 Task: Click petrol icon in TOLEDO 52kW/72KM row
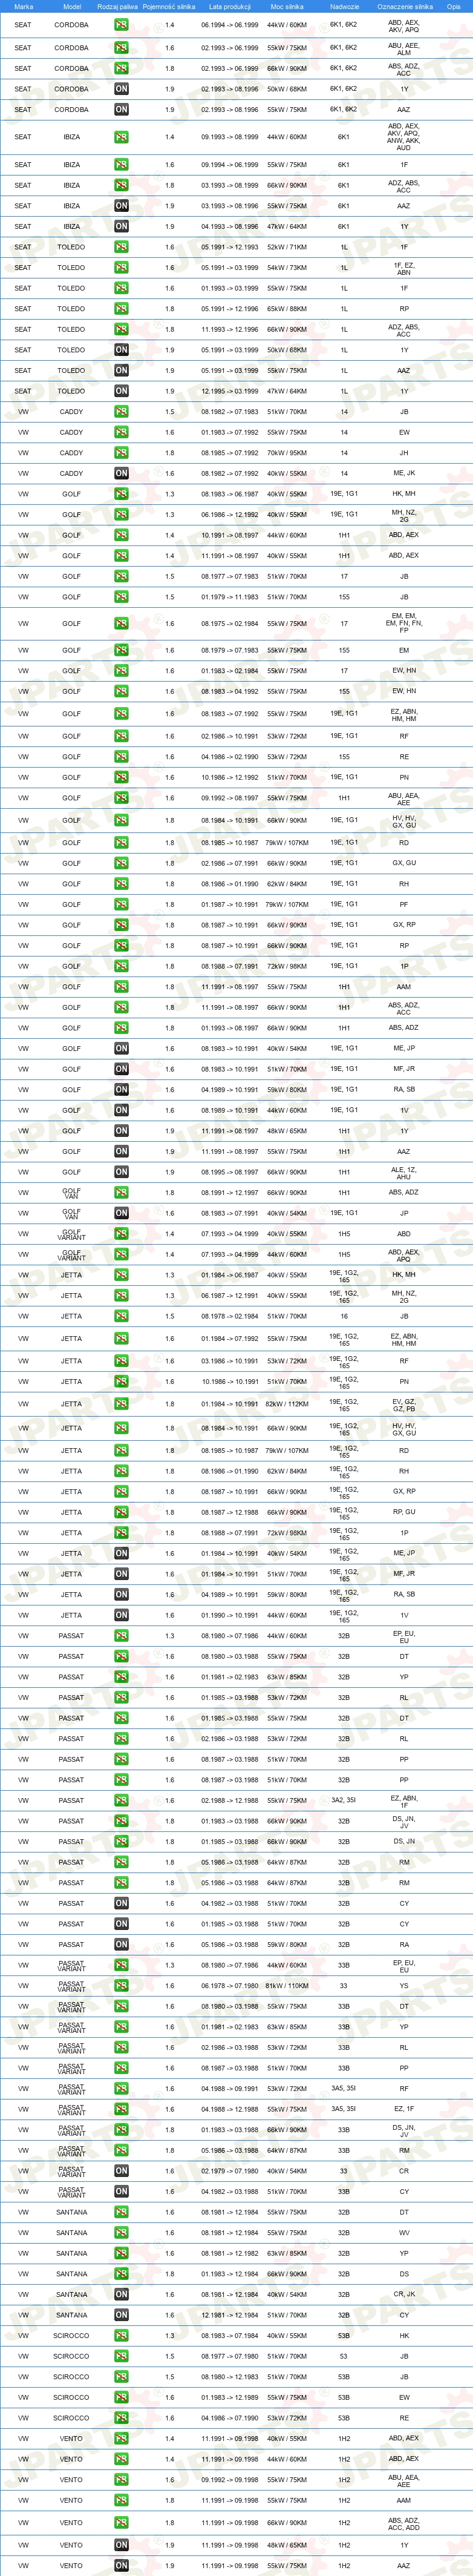click(x=121, y=247)
